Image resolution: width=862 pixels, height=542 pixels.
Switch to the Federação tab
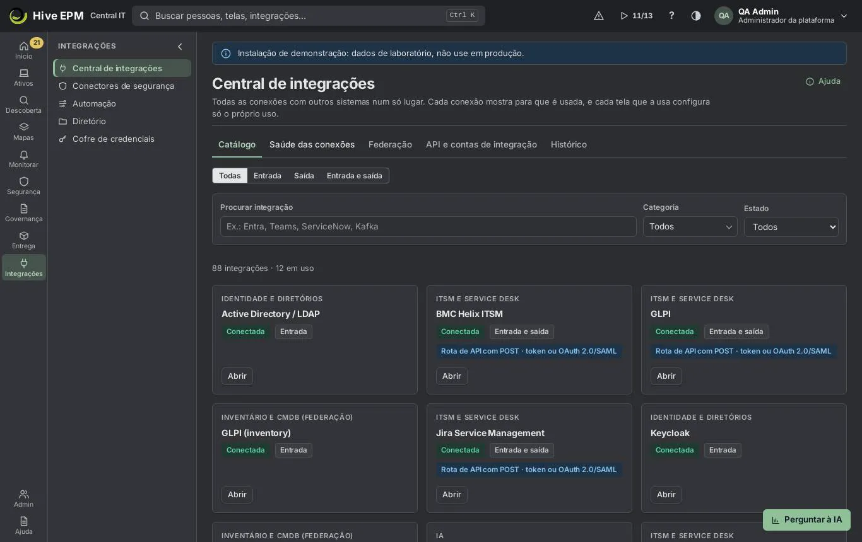click(x=390, y=144)
